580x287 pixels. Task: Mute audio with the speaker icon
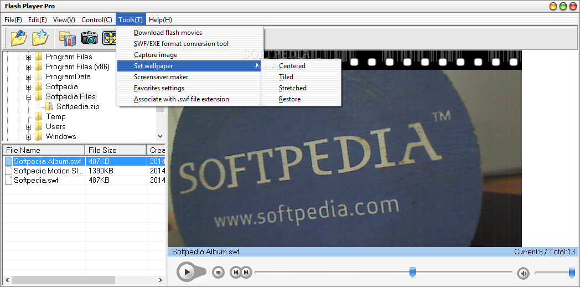523,273
